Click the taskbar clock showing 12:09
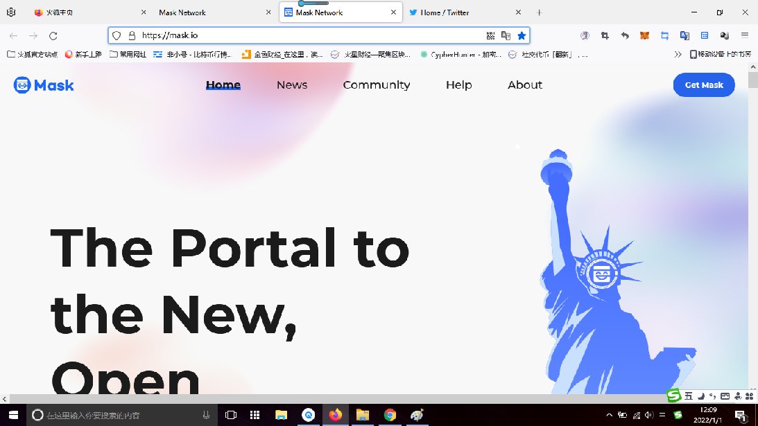 708,415
